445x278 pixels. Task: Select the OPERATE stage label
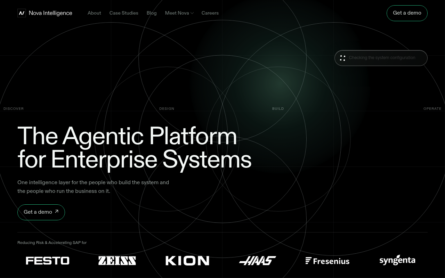432,109
